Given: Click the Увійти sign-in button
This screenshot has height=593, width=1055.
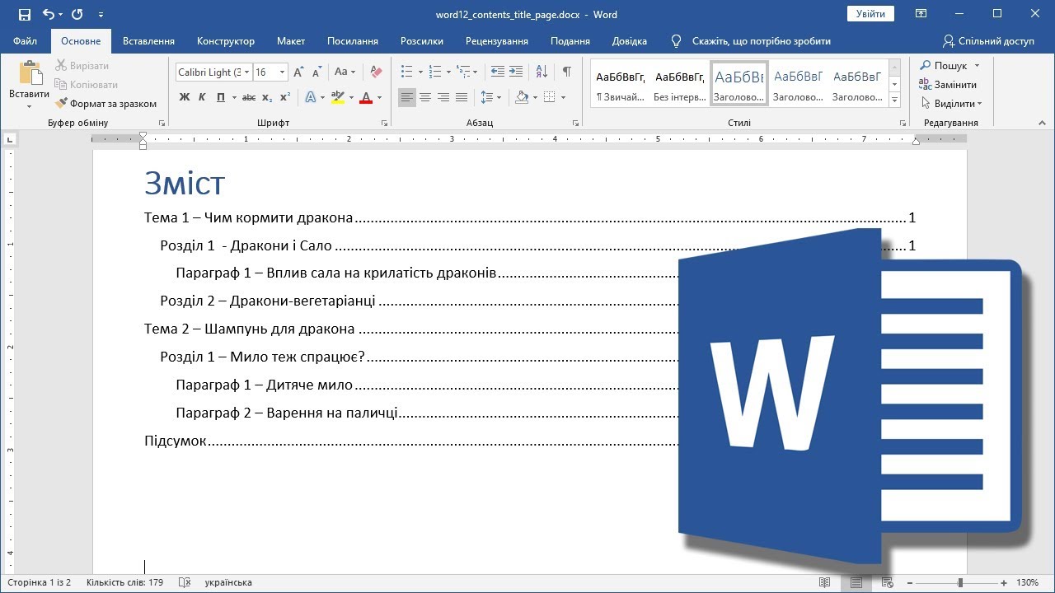Looking at the screenshot, I should 870,14.
